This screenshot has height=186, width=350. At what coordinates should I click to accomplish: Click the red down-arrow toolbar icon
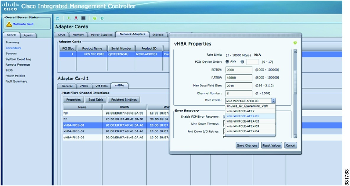[76, 19]
